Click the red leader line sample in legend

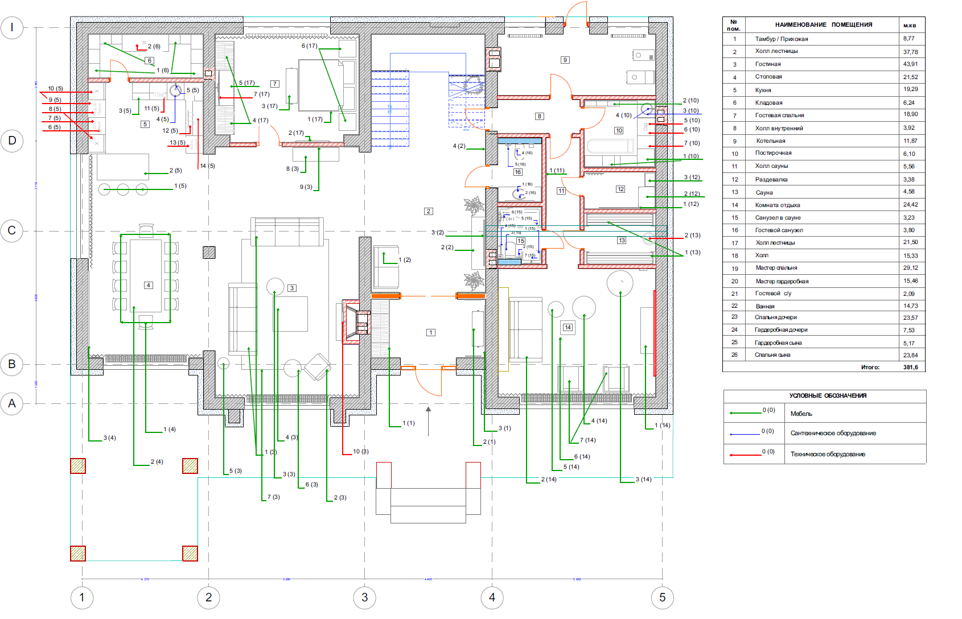[745, 455]
